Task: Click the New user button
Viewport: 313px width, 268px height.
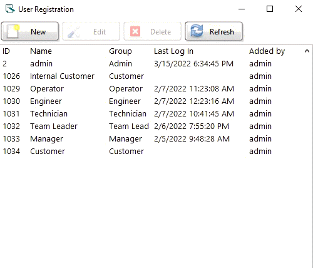Action: [30, 31]
